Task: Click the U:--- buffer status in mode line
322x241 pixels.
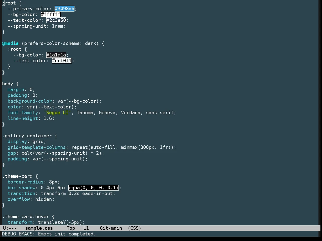Action: (10, 228)
